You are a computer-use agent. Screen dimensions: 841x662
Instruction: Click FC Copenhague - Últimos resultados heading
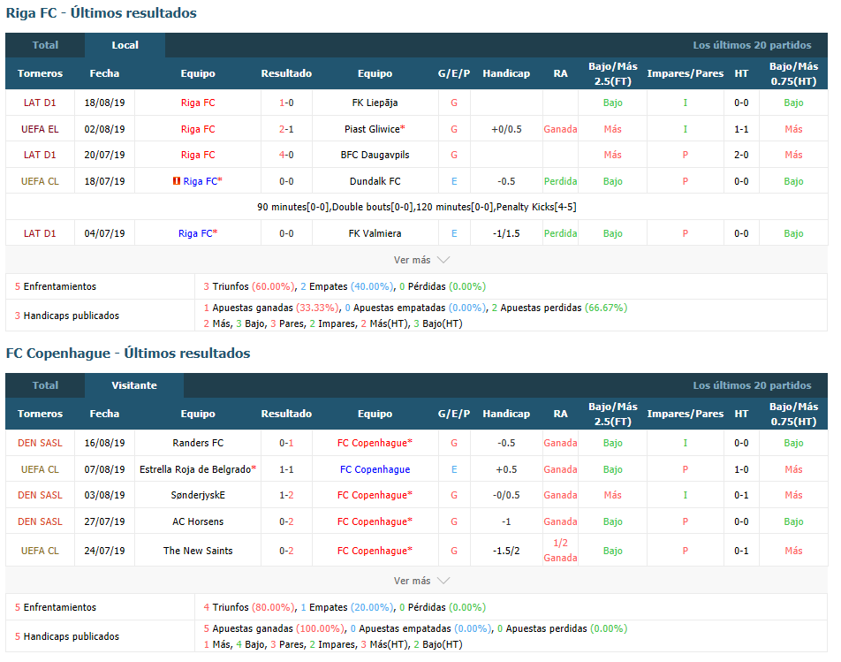(128, 353)
